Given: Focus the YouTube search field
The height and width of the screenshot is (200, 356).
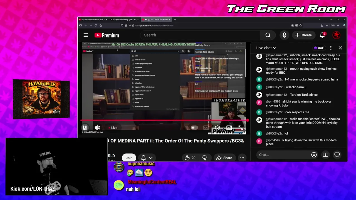Looking at the screenshot, I should click(x=200, y=35).
